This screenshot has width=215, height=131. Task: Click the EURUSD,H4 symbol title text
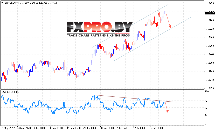pos(11,3)
